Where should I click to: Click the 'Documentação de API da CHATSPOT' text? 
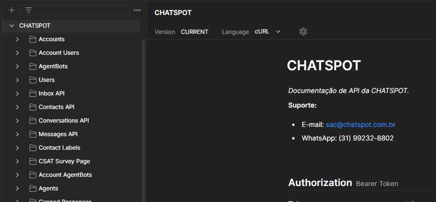(x=348, y=91)
